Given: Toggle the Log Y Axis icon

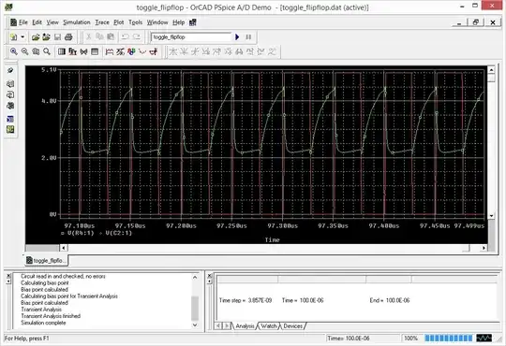Looking at the screenshot, I should [x=95, y=51].
